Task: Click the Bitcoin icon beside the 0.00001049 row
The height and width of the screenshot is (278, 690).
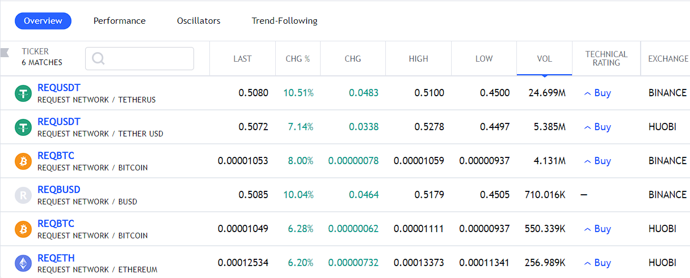Action: (23, 229)
